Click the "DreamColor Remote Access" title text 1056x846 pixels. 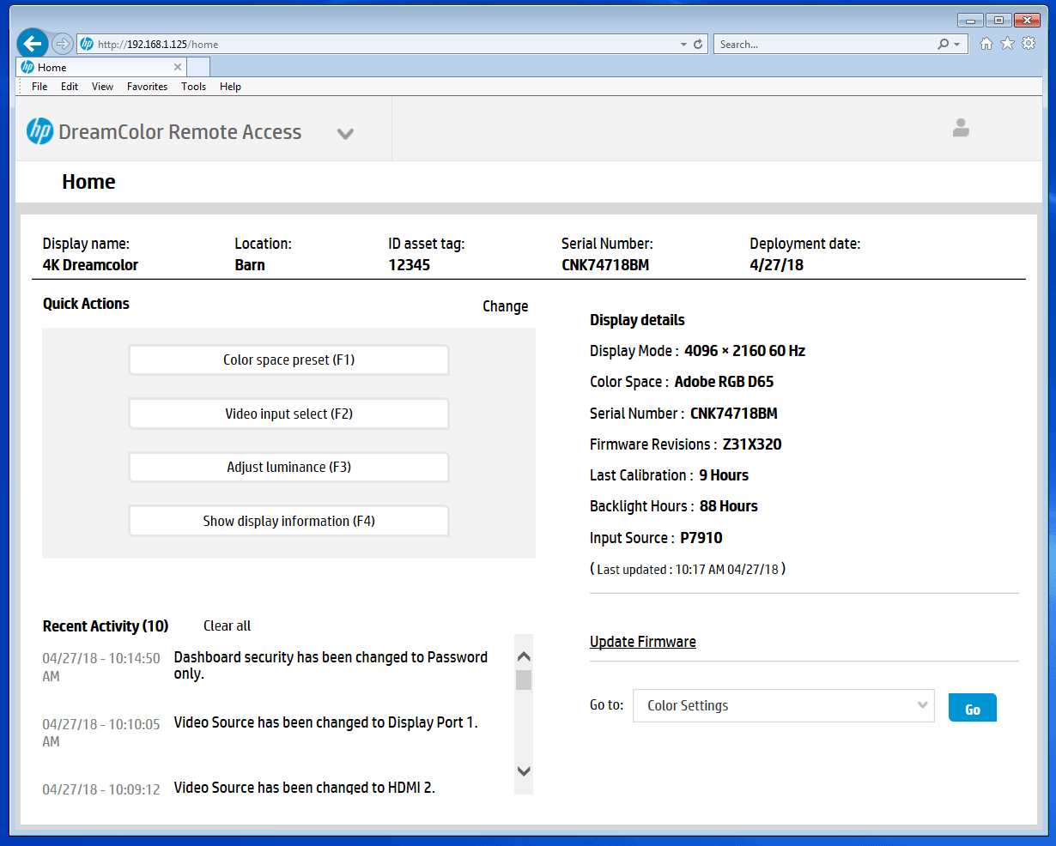(180, 132)
